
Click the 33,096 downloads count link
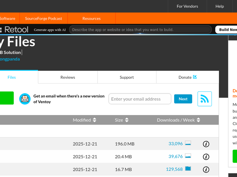[x=175, y=144]
